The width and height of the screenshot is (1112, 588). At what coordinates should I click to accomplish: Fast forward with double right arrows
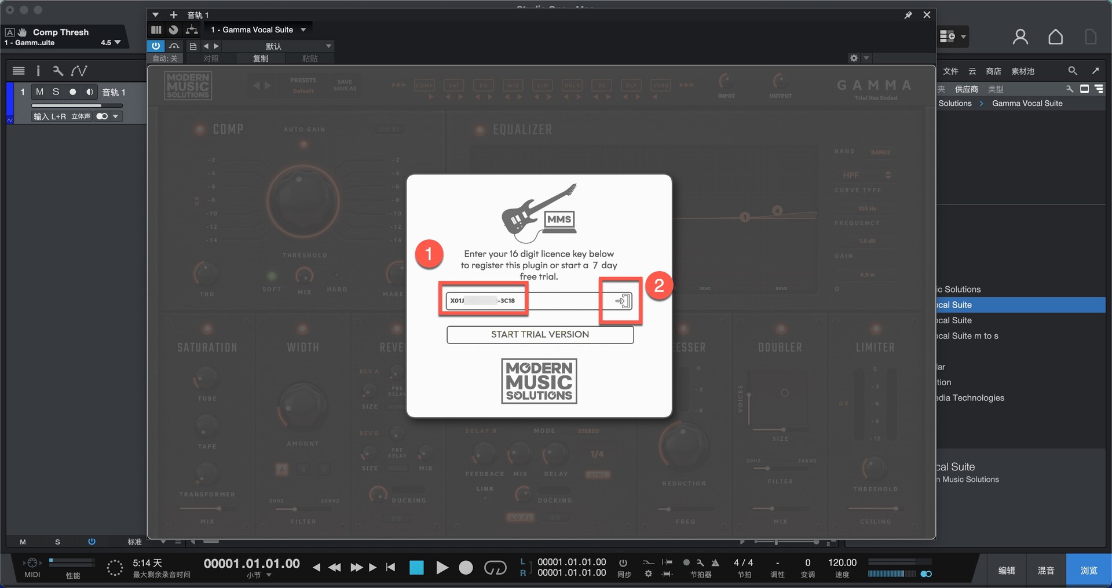(x=356, y=567)
